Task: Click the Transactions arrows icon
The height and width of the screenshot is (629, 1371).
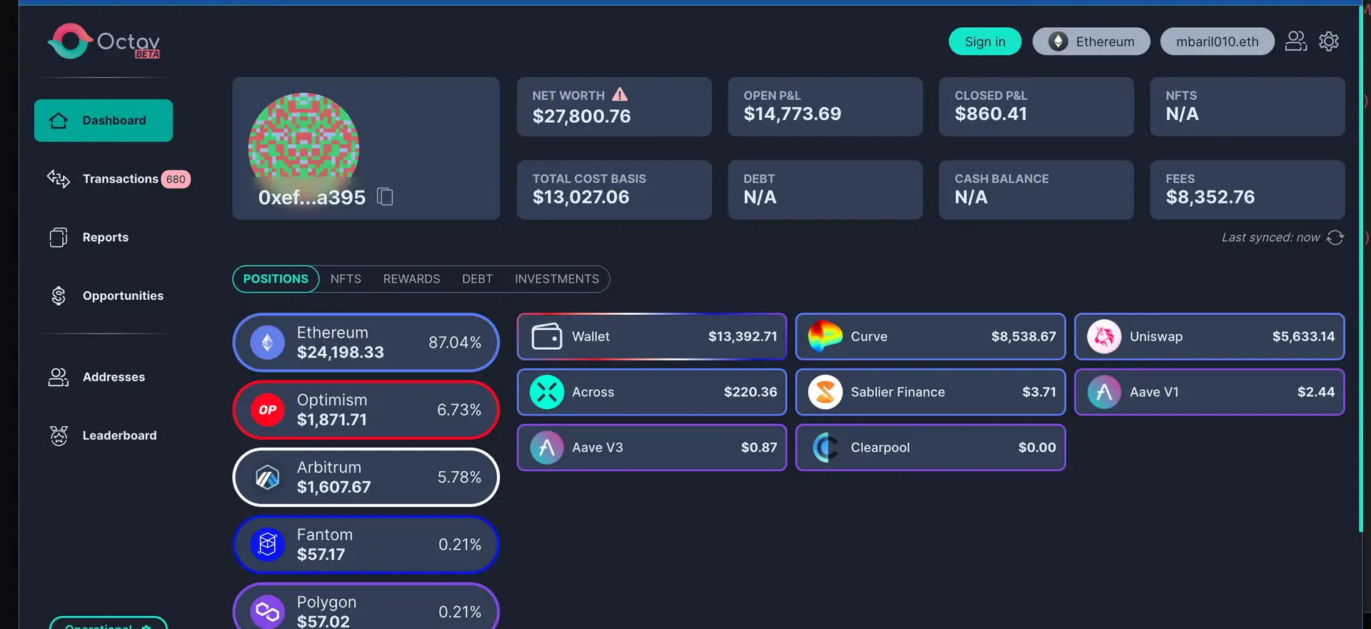Action: point(59,178)
